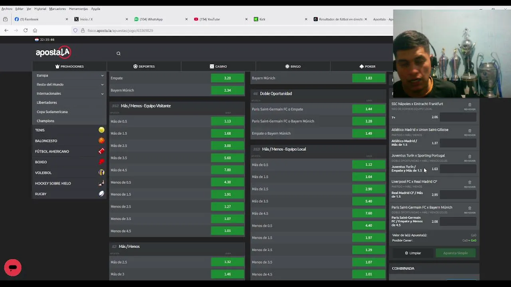Remove the Paris Saint-Germain x Bayern Múnich bet
Screen dimensions: 511x287
pos(469,210)
